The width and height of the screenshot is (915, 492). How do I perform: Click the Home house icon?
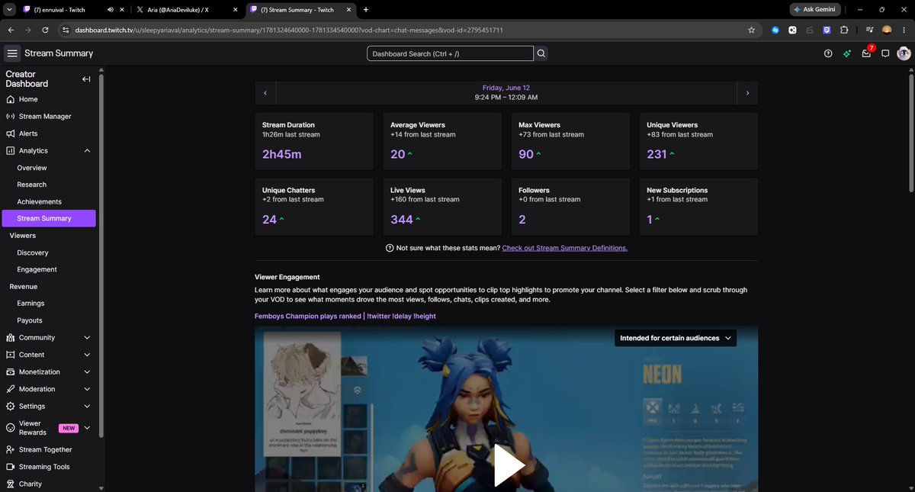(11, 99)
